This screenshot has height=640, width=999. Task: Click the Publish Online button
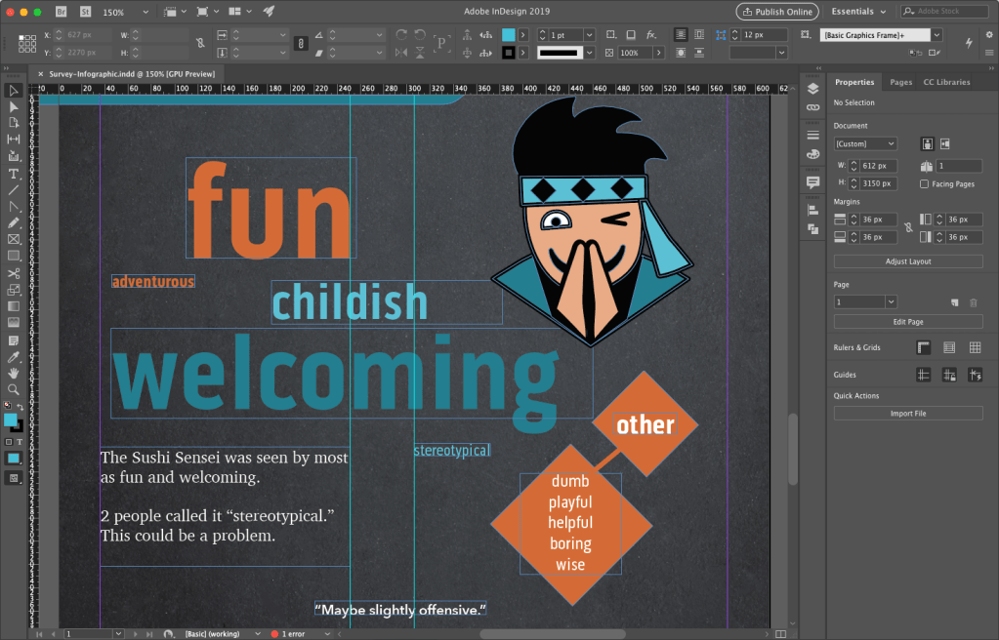(x=776, y=11)
